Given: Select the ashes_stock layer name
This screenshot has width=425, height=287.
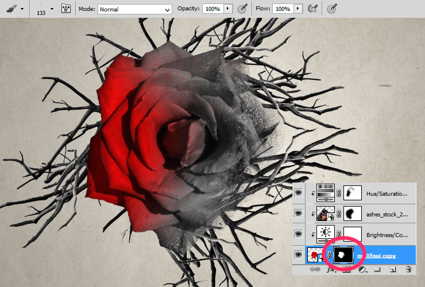Looking at the screenshot, I should (387, 214).
